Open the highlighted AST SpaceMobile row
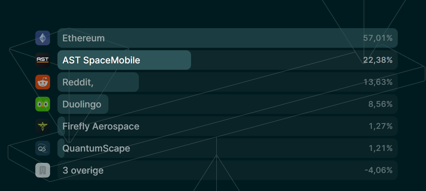The image size is (426, 191). click(228, 60)
